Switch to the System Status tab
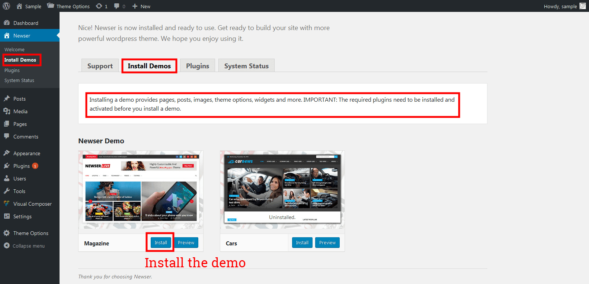Viewport: 589px width, 284px height. coord(246,66)
